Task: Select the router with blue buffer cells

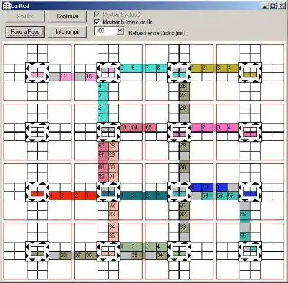Action: [x=250, y=192]
